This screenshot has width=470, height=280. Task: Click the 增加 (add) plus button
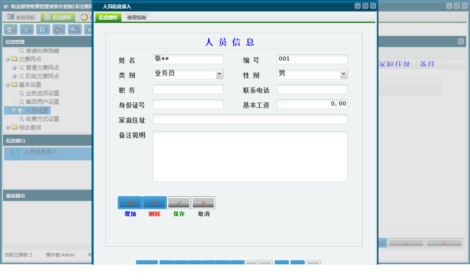(130, 202)
